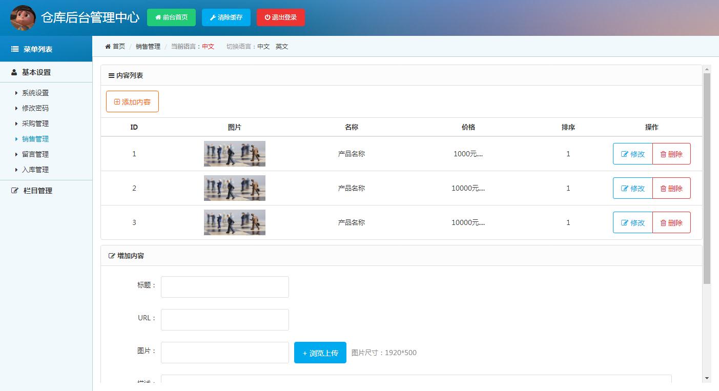The image size is (719, 391).
Task: Delete row 3 using 删除 button
Action: click(671, 222)
